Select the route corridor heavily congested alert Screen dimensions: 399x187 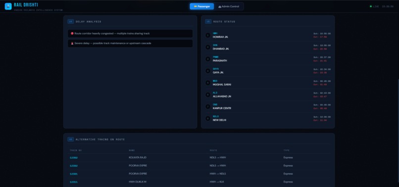point(130,34)
